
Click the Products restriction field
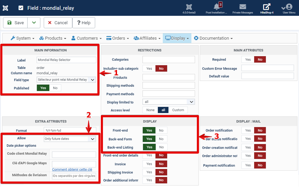169,77
